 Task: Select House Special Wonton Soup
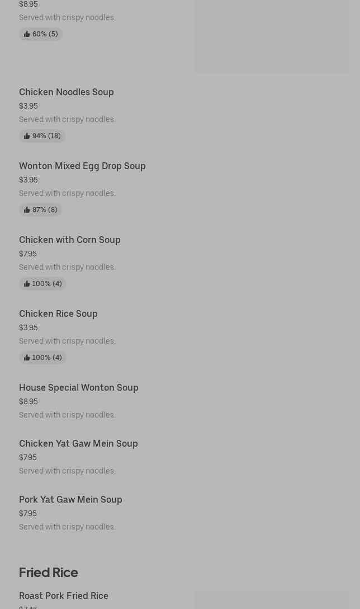pos(78,387)
